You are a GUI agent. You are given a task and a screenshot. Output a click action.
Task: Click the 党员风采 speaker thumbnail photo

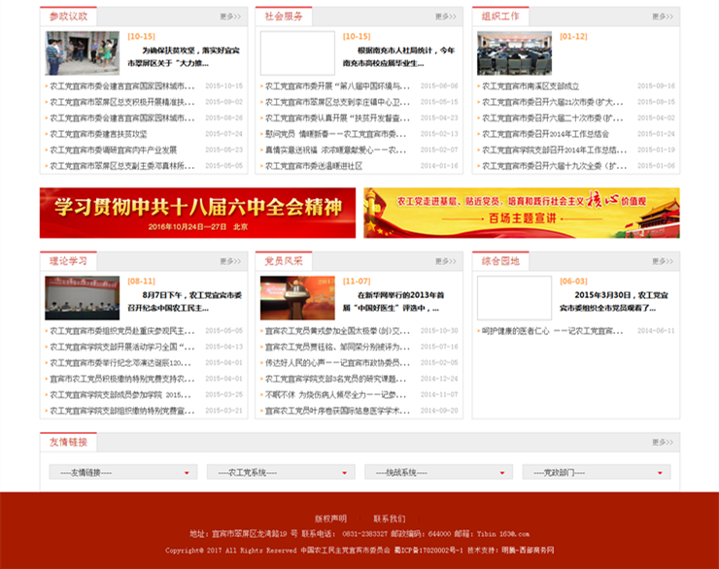coord(297,298)
